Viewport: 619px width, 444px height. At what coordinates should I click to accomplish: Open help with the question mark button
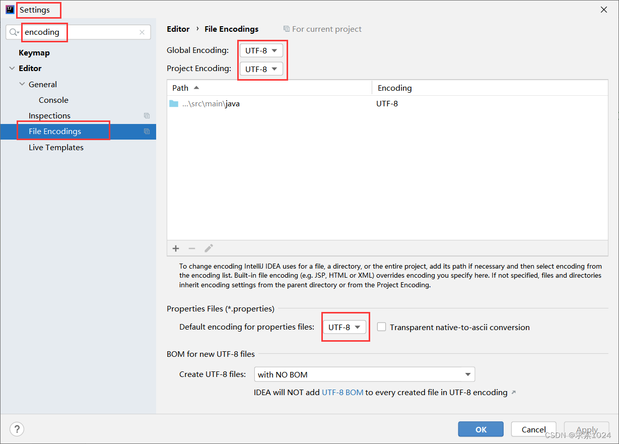click(x=17, y=429)
